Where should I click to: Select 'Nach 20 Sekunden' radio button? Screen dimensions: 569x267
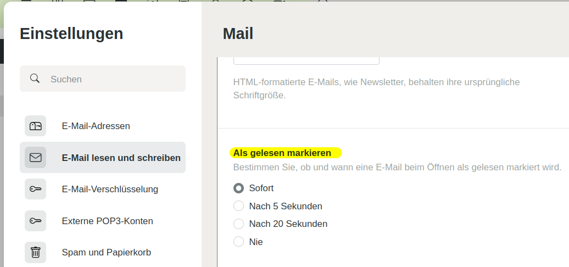[238, 224]
